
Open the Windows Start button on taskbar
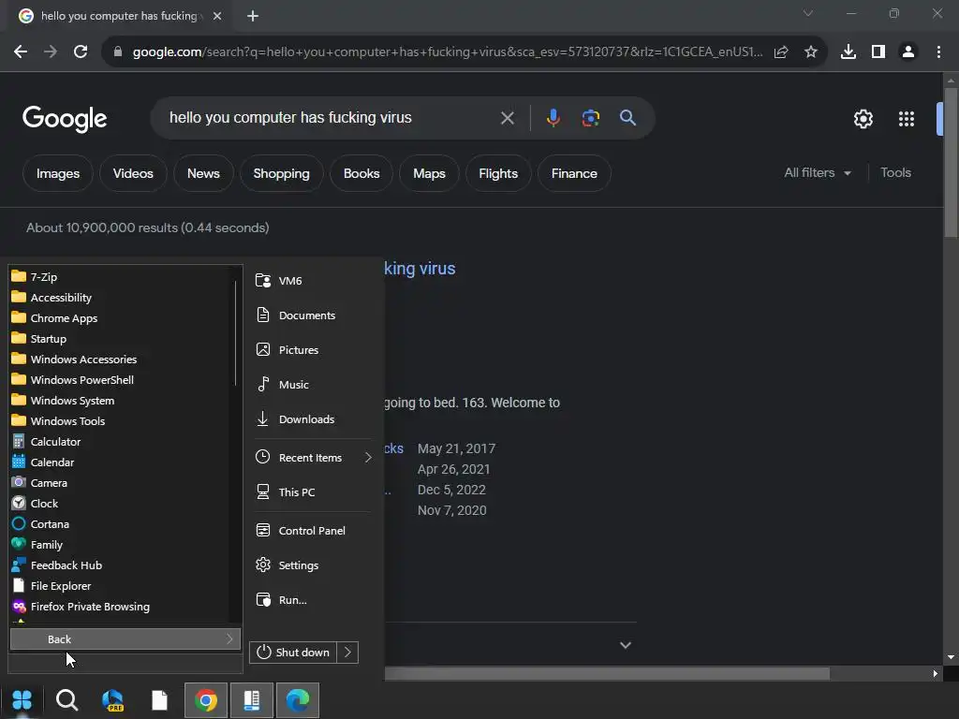22,700
